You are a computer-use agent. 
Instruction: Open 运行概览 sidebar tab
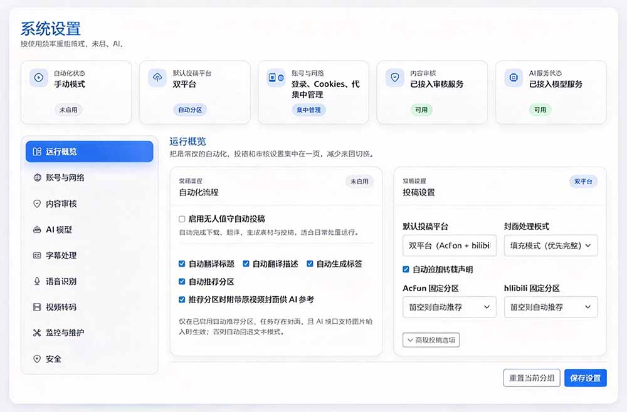pos(90,152)
